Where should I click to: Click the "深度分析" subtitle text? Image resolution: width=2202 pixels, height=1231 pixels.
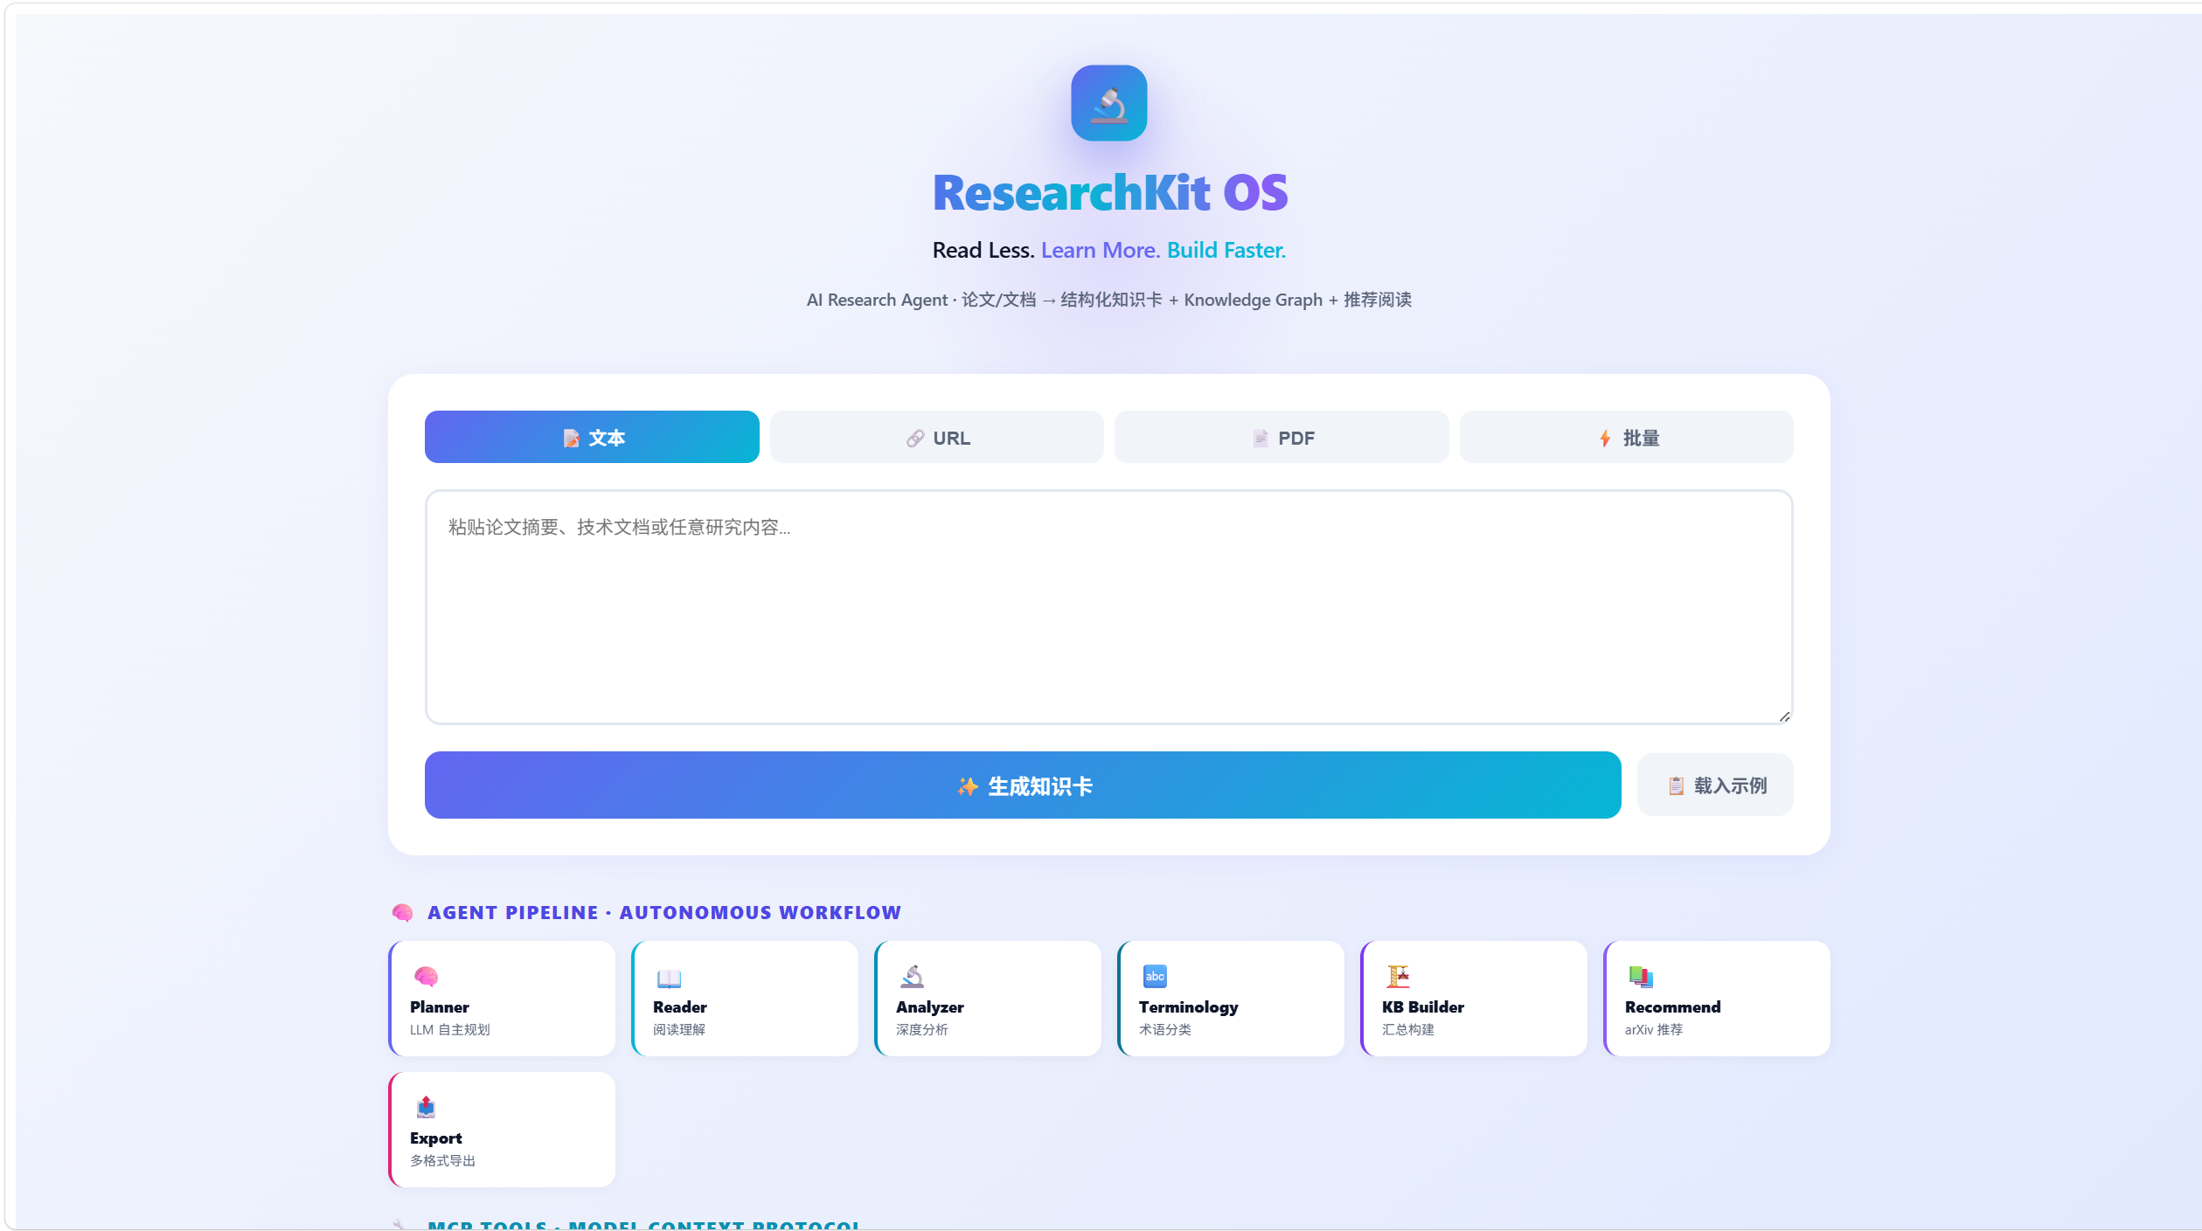(x=922, y=1029)
